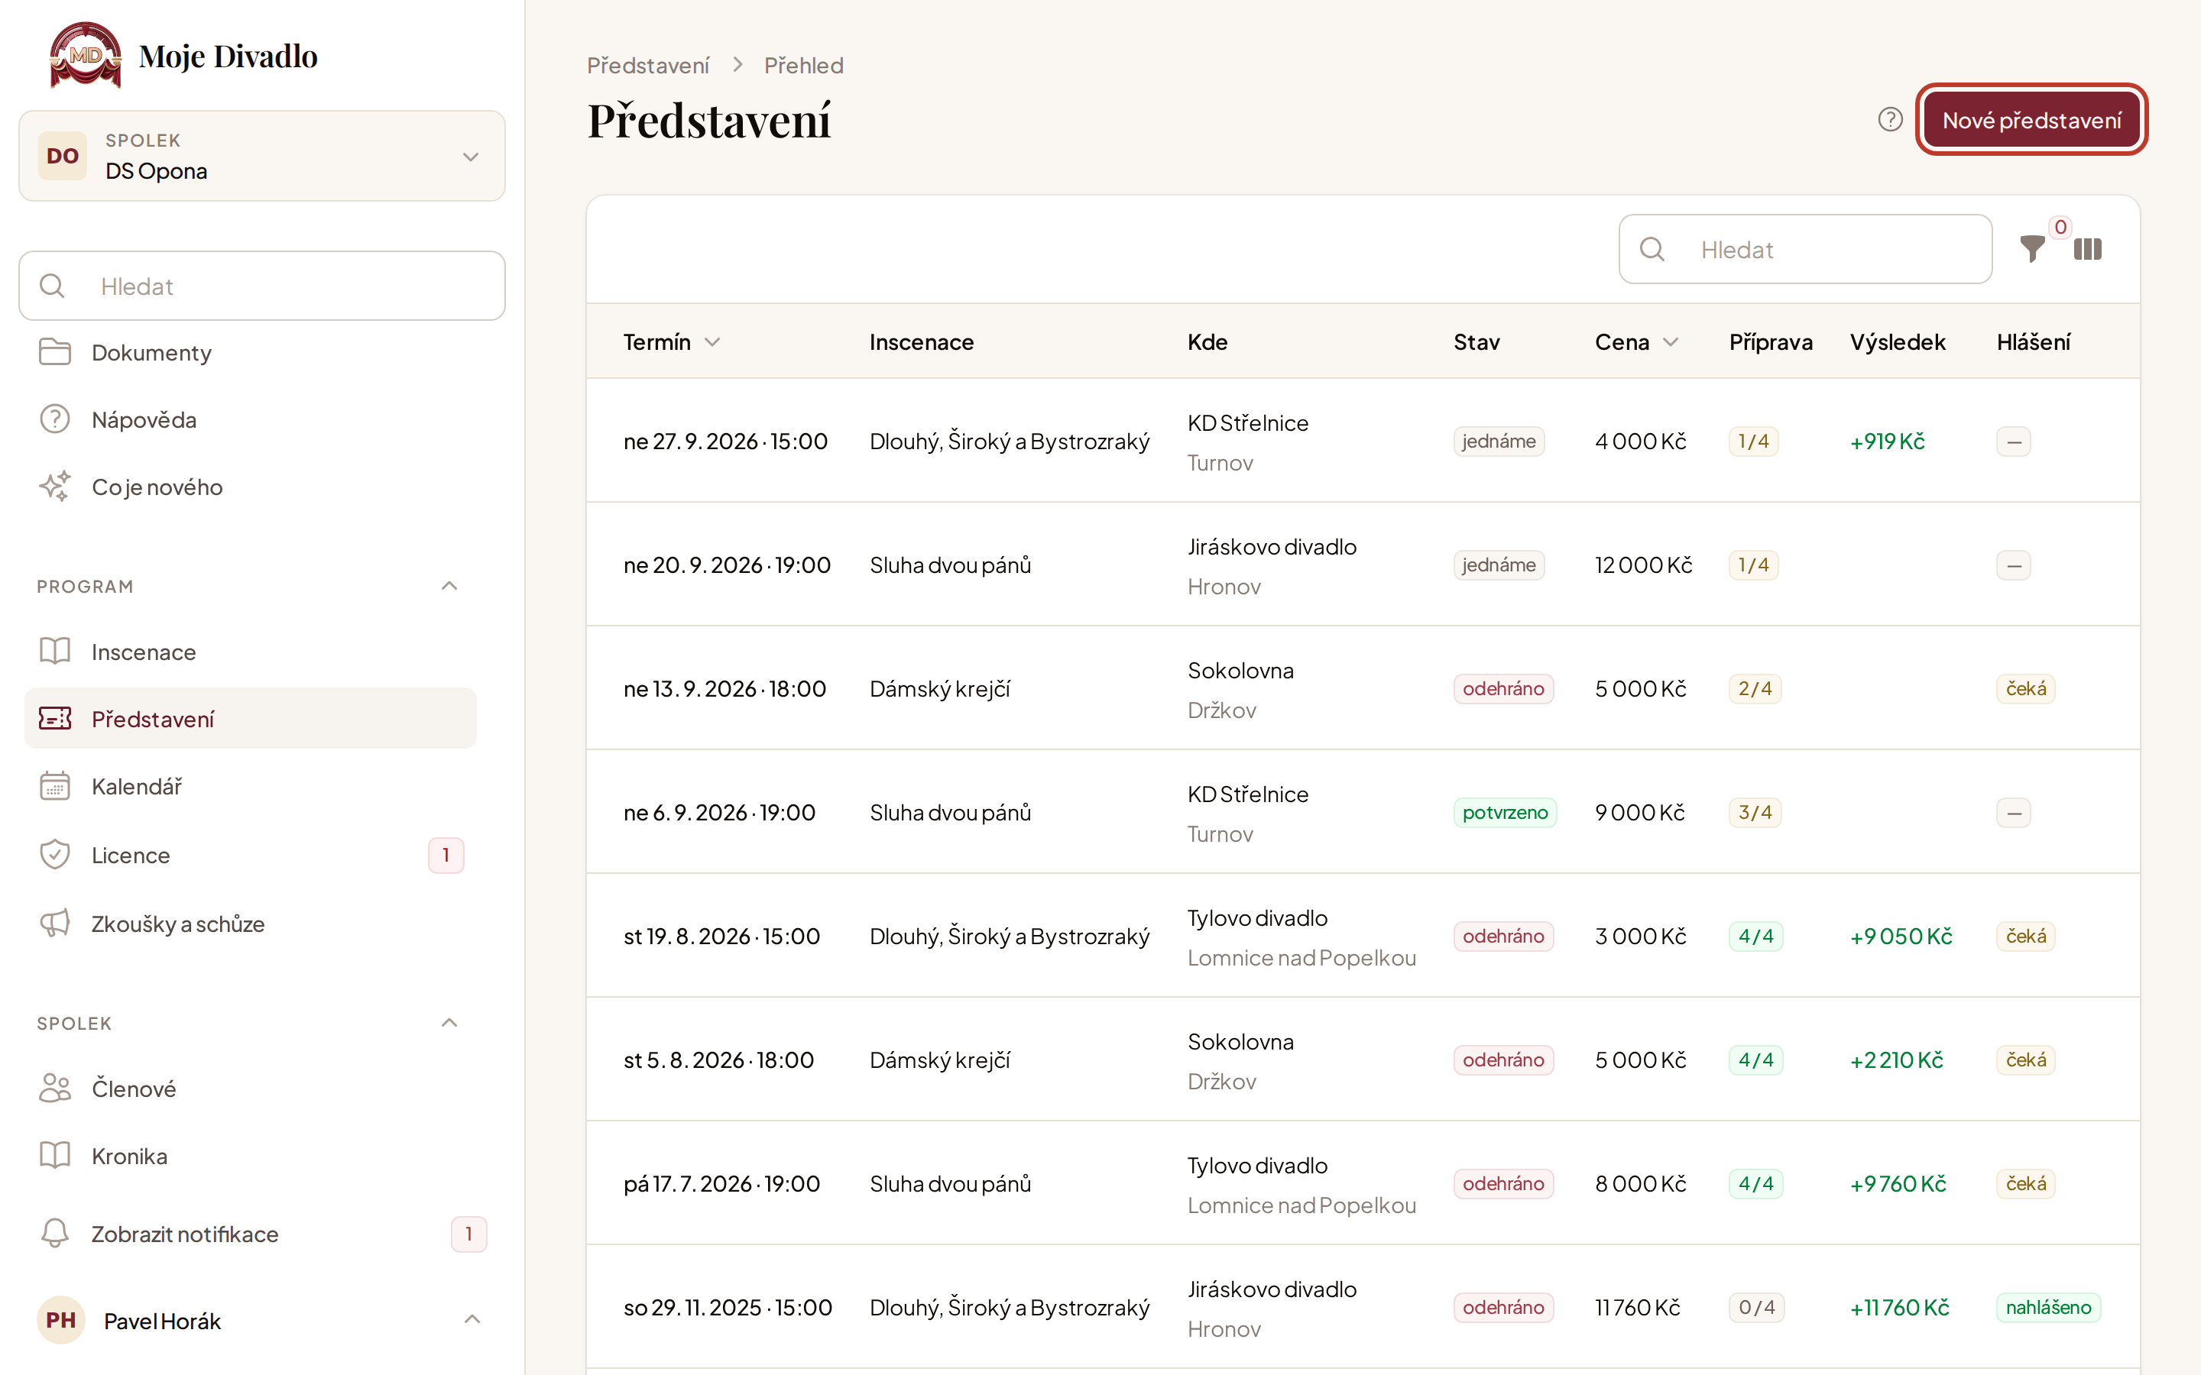Sort the table by Termín column
2201x1375 pixels.
[671, 342]
